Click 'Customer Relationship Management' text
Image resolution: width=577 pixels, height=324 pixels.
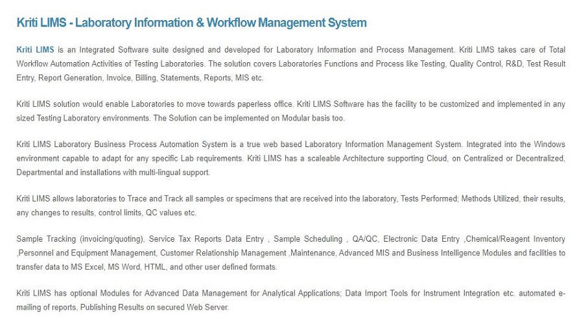coord(223,253)
